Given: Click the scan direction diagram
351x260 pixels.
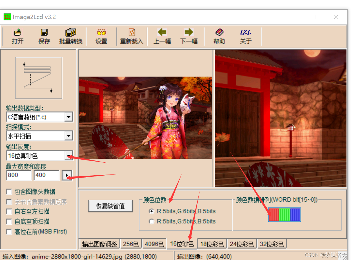Looking at the screenshot, I should [39, 78].
